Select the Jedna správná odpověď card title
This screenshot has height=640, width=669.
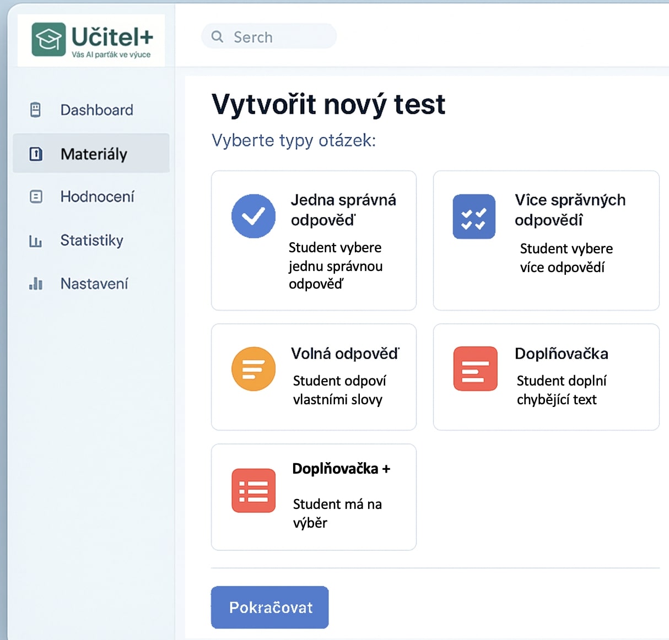point(343,210)
